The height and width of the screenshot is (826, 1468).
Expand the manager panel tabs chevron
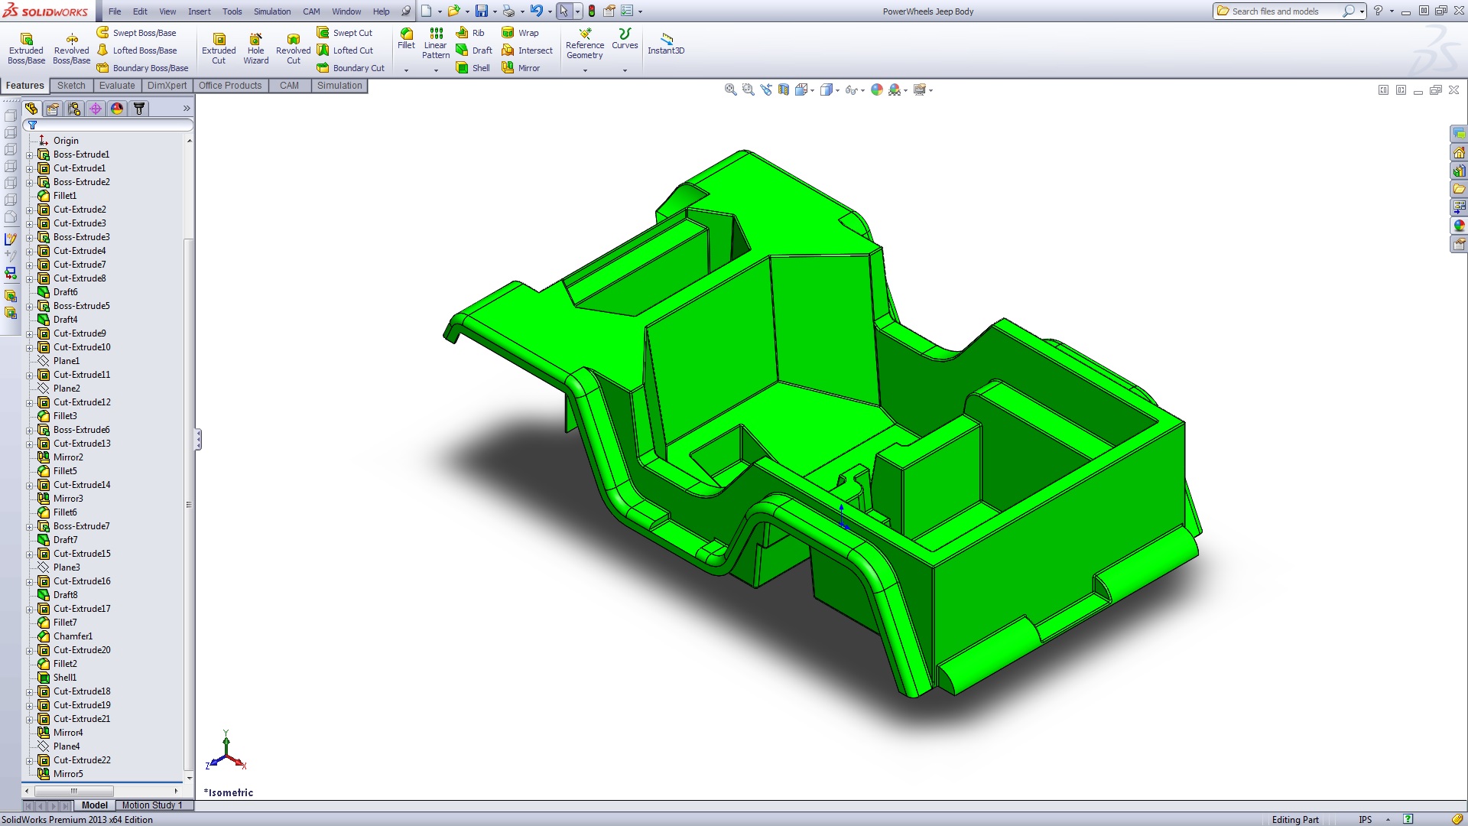[187, 109]
